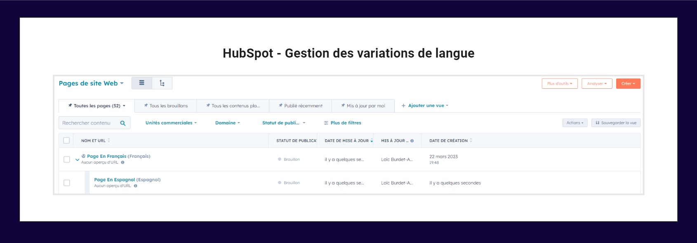Open the Toutes les pages tab caret menu
The width and height of the screenshot is (697, 243).
click(x=124, y=106)
